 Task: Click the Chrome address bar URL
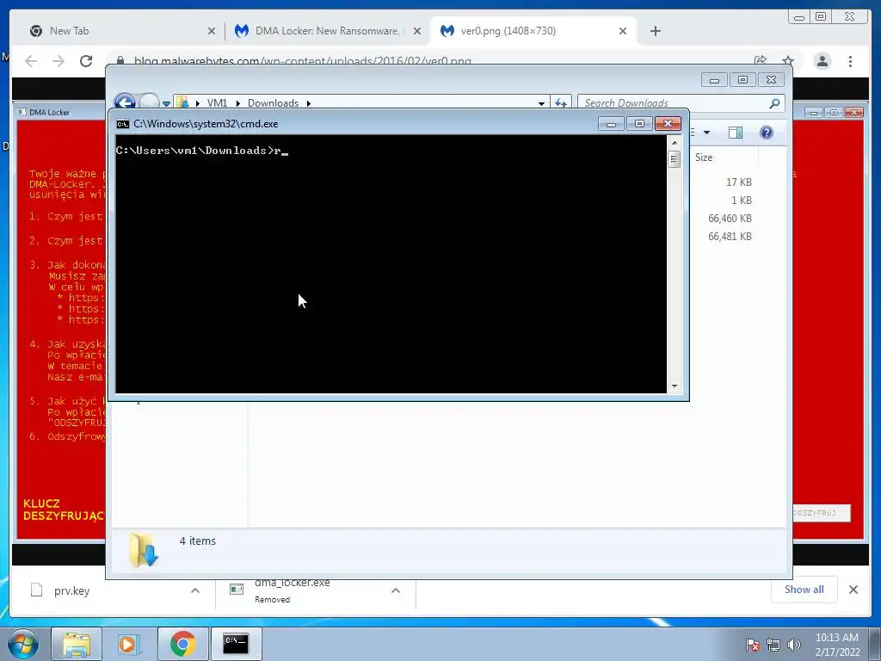point(302,61)
